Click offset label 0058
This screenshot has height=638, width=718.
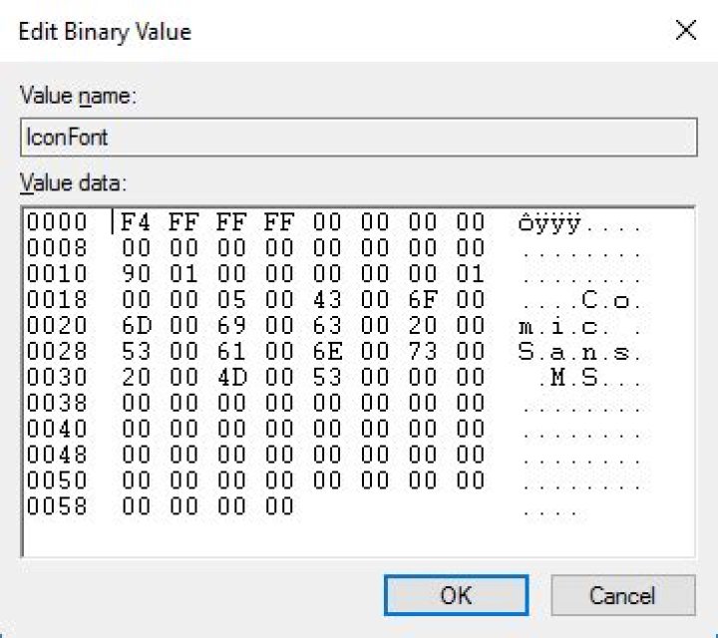[x=57, y=506]
